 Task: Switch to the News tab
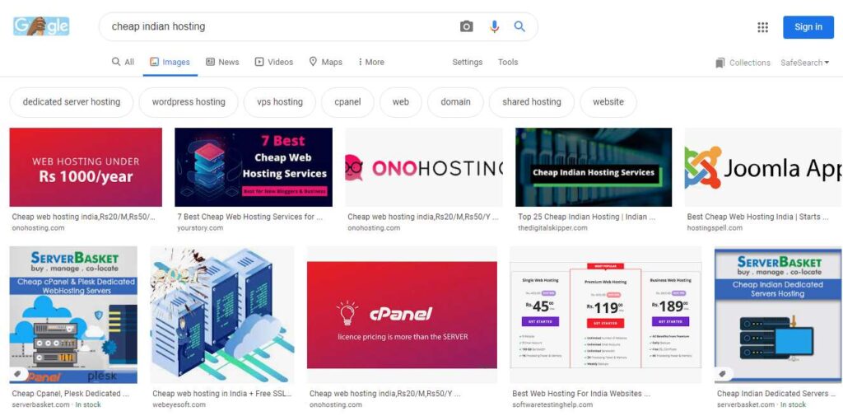pyautogui.click(x=222, y=62)
